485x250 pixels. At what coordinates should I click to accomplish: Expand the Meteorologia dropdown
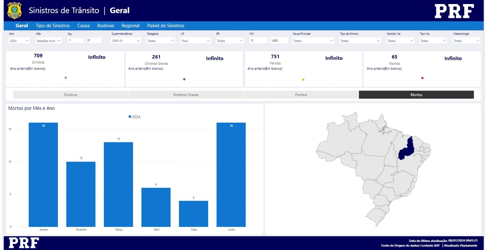(x=467, y=41)
